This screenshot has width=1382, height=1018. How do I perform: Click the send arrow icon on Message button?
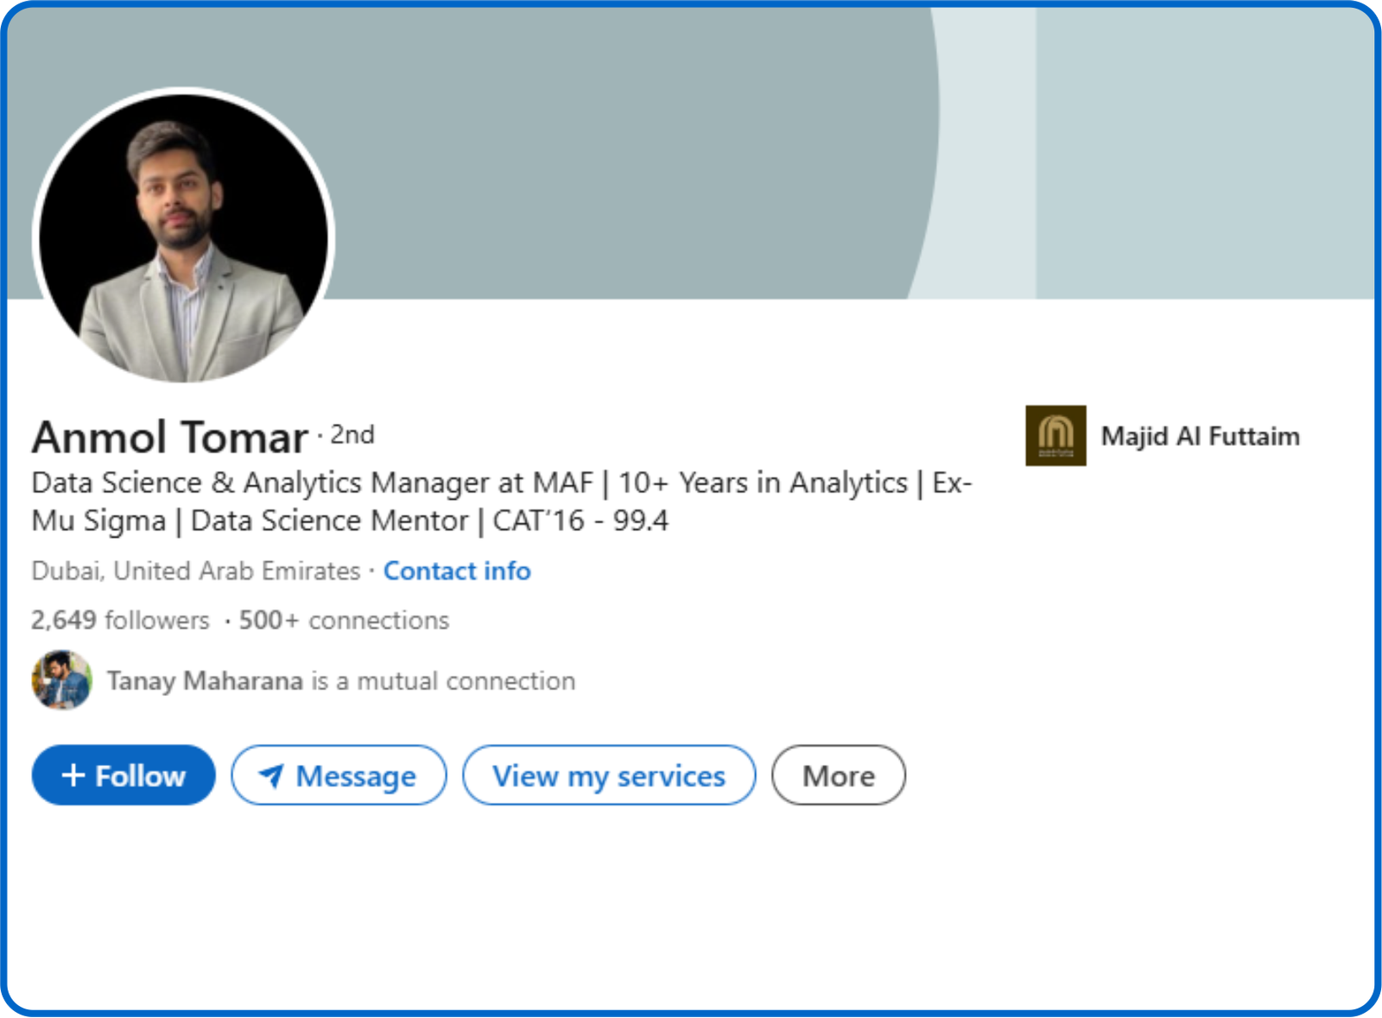point(271,775)
